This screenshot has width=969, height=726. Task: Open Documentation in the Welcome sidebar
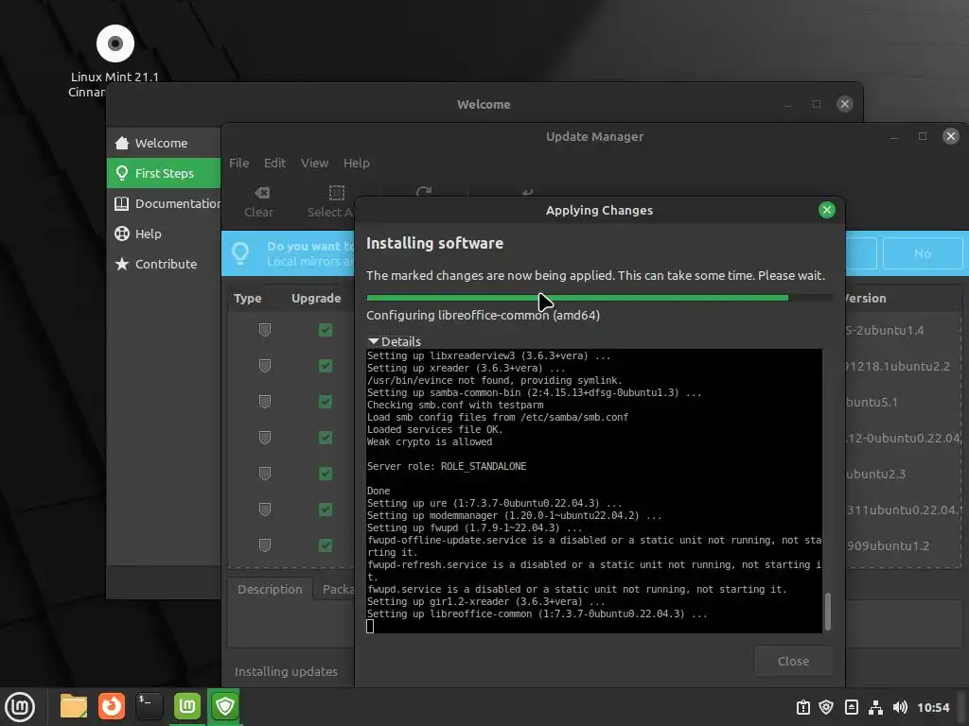[x=164, y=204]
